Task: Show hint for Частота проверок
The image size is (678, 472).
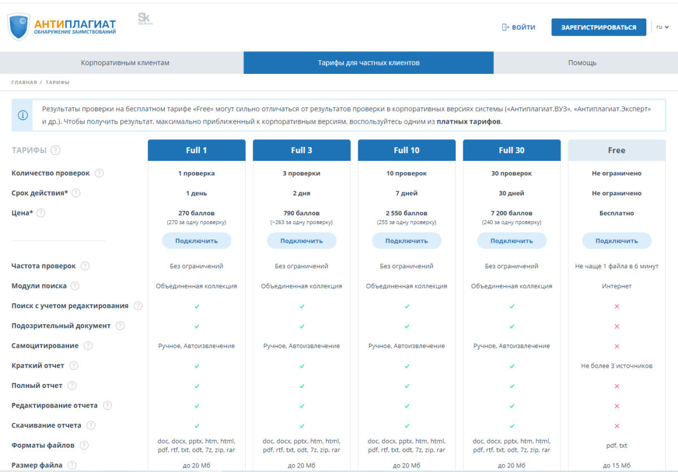Action: point(85,266)
